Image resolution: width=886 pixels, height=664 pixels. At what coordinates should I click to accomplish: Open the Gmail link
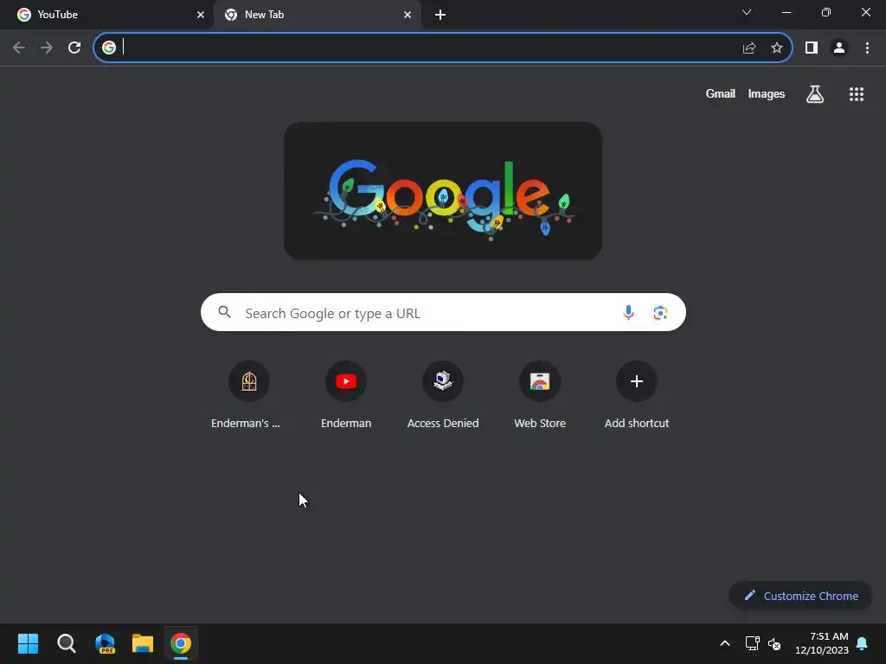point(721,93)
